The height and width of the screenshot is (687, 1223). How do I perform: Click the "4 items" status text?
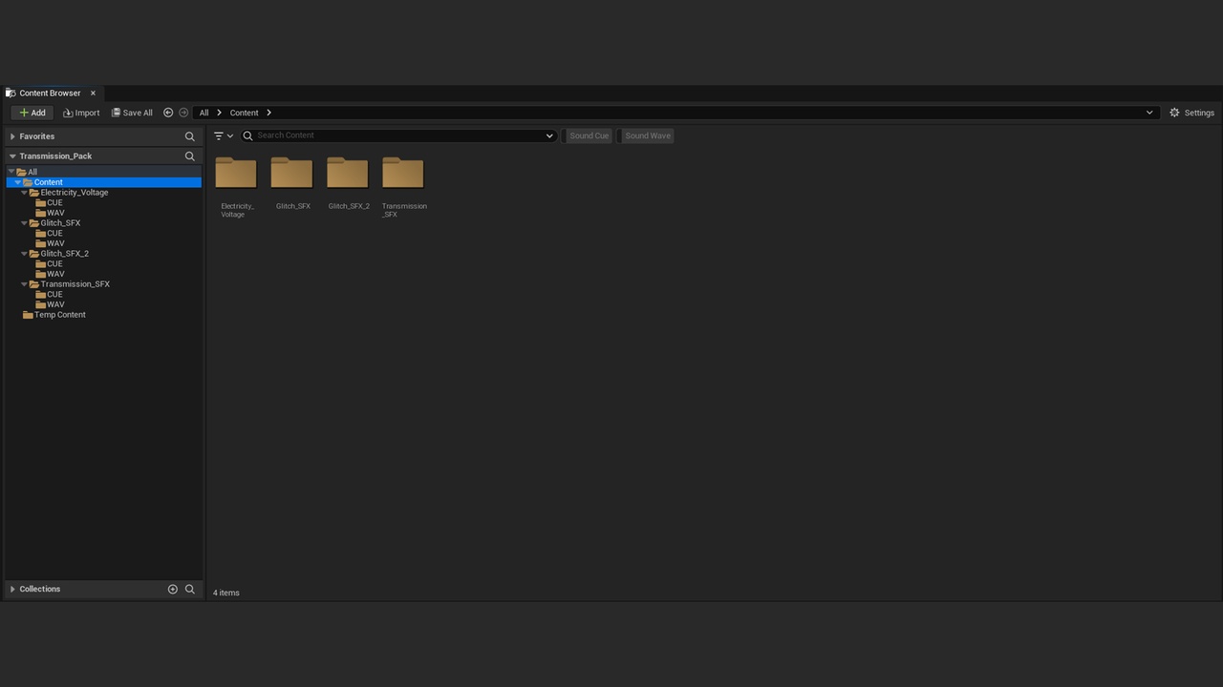pyautogui.click(x=226, y=593)
